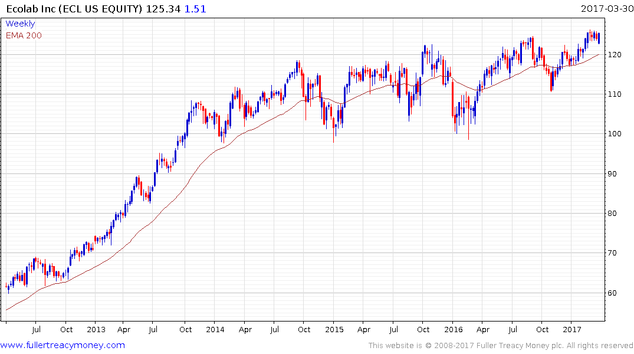634x354 pixels.
Task: Click the 'EMA 200' legend label
Action: click(24, 35)
